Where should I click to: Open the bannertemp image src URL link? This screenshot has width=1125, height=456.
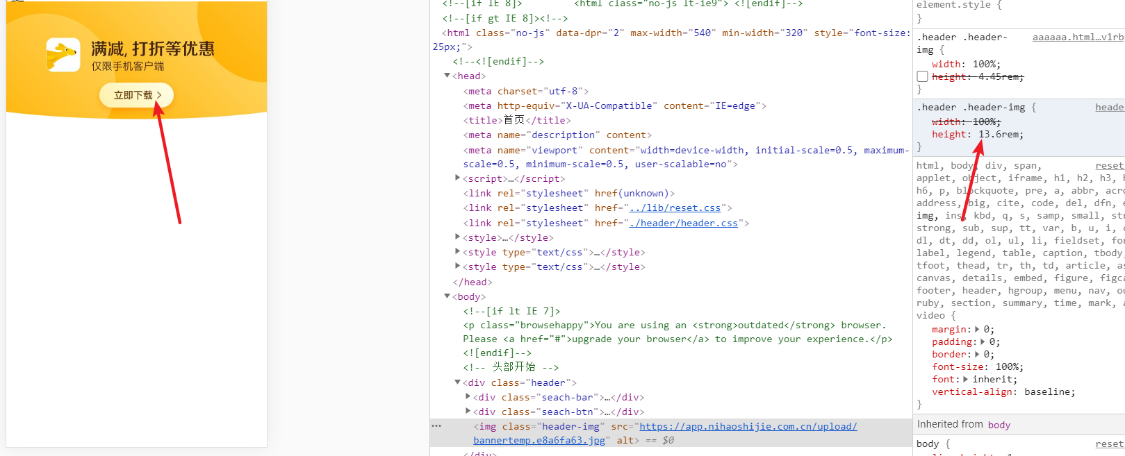665,433
